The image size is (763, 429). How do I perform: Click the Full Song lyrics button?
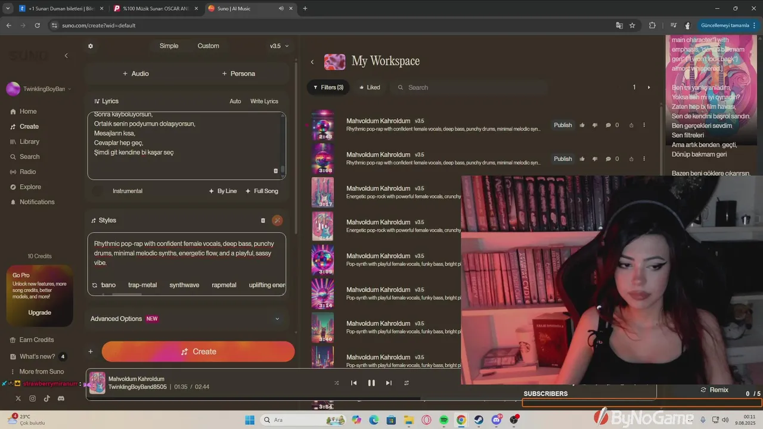point(262,191)
